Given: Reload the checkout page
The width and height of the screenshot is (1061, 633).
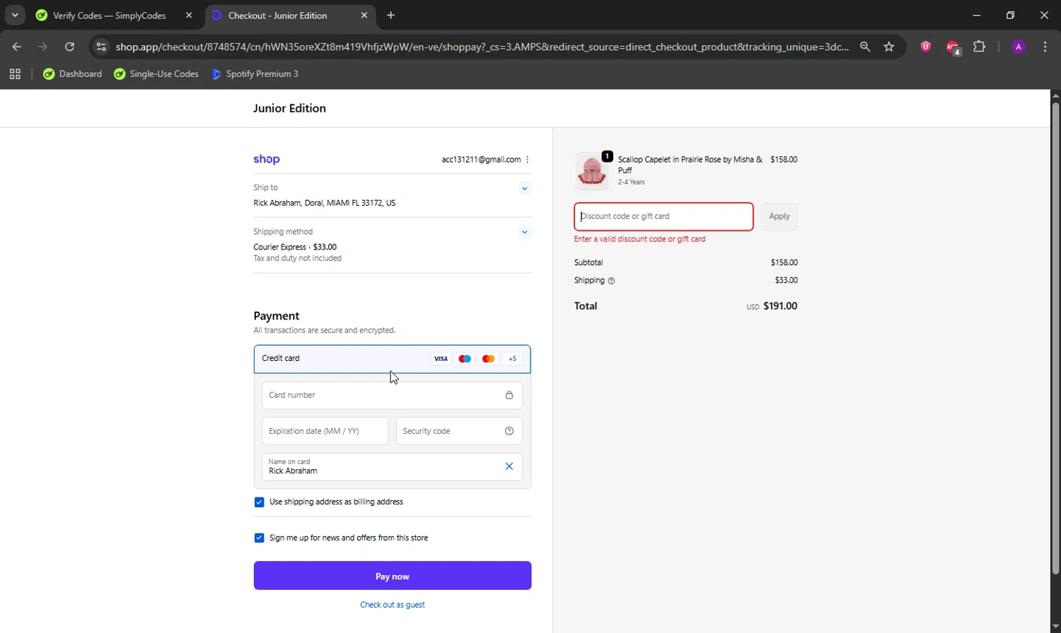Looking at the screenshot, I should [69, 47].
